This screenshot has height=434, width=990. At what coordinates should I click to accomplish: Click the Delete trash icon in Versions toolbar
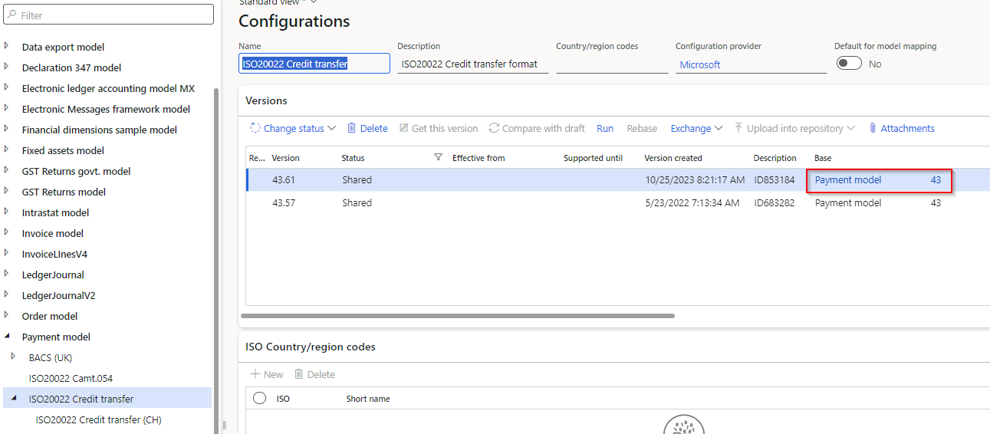pos(352,128)
